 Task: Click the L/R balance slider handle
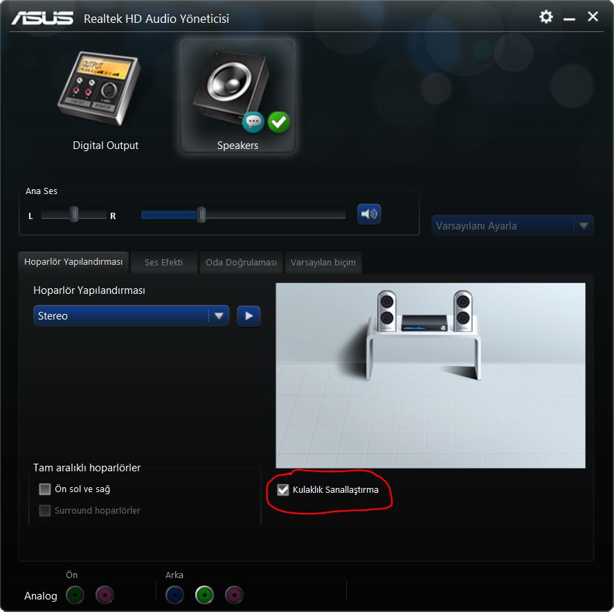[74, 214]
